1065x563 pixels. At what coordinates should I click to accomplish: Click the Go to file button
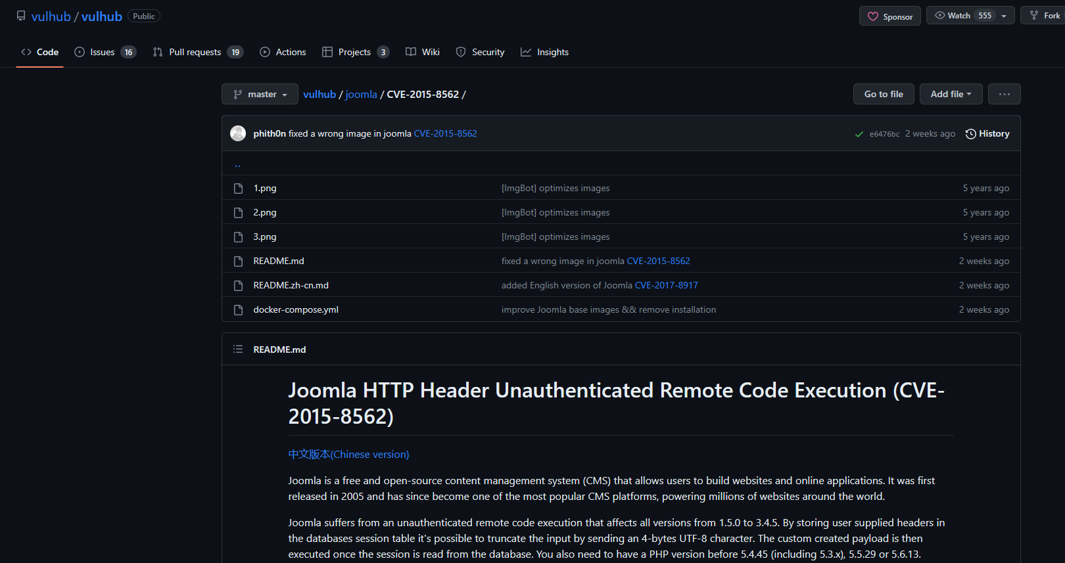point(884,94)
